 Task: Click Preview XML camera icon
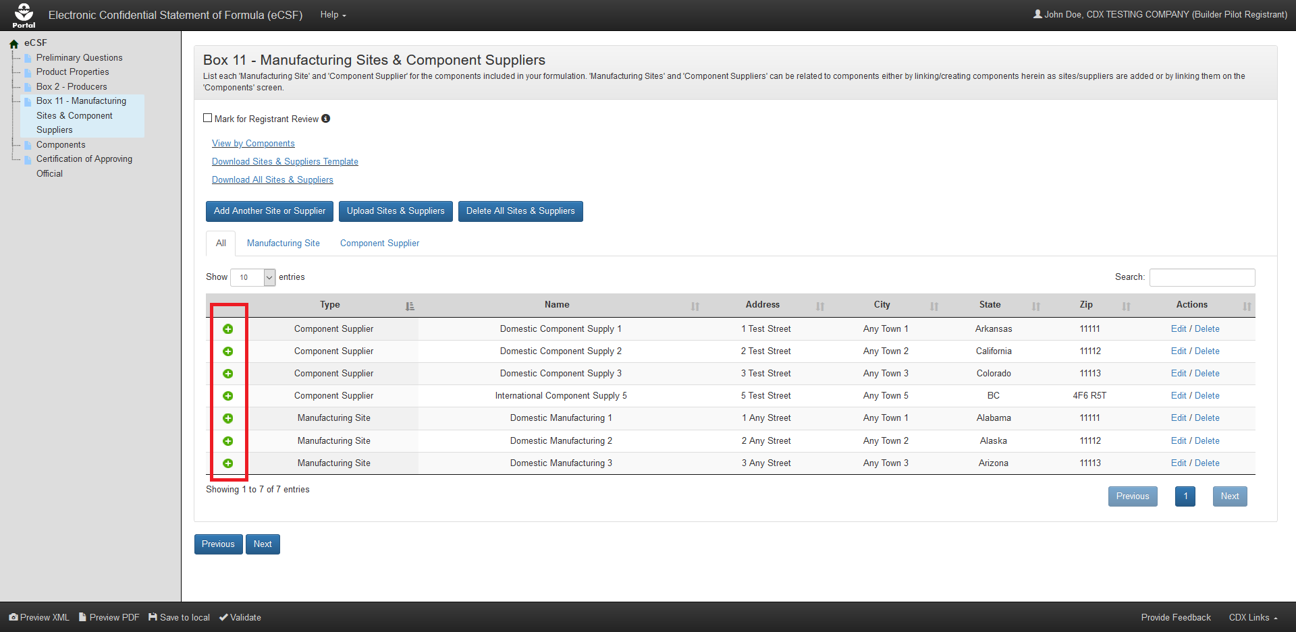(13, 617)
